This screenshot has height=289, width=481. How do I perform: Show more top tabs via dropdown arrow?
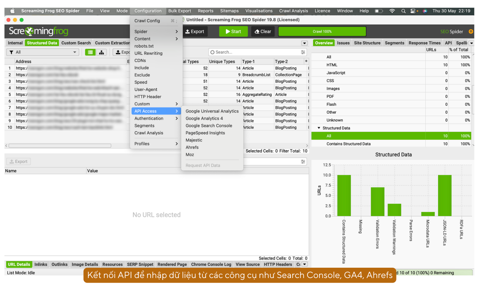pos(305,43)
